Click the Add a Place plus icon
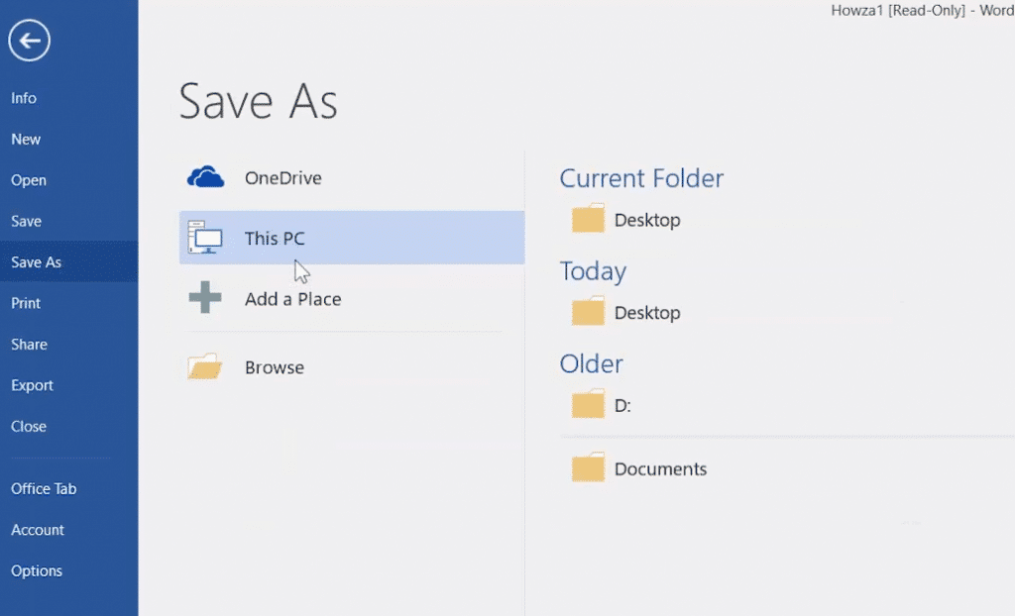This screenshot has height=616, width=1015. [x=205, y=297]
